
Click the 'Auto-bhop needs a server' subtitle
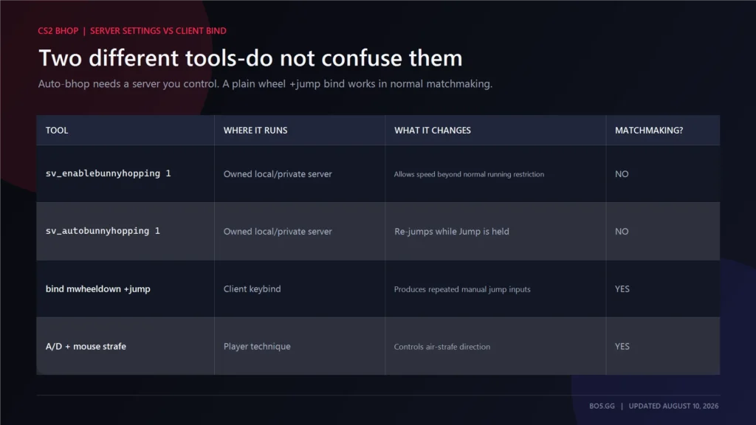click(x=265, y=84)
